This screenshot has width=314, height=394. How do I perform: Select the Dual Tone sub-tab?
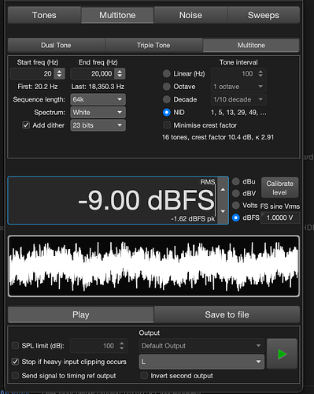(56, 45)
